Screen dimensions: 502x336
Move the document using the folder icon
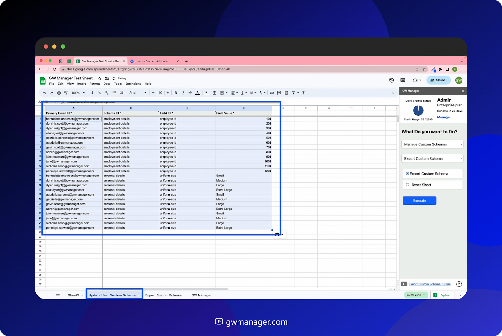tap(107, 79)
